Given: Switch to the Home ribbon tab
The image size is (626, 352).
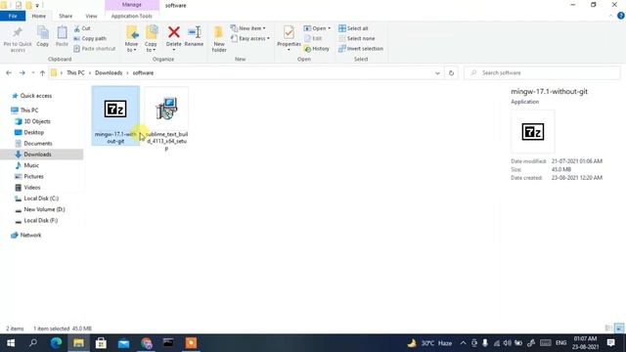Looking at the screenshot, I should pyautogui.click(x=39, y=16).
